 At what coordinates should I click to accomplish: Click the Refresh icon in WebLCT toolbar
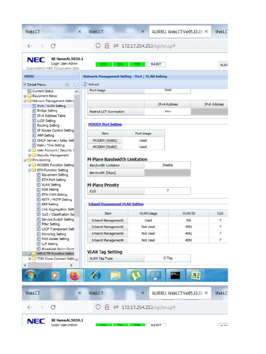(x=85, y=84)
